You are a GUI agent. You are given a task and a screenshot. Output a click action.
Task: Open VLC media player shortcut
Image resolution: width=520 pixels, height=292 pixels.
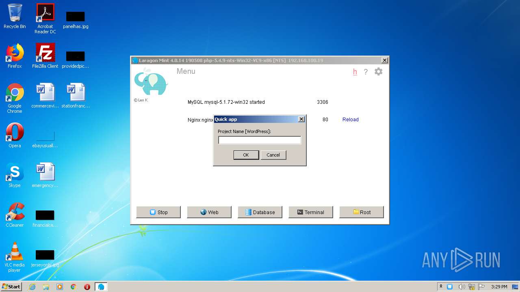(15, 257)
